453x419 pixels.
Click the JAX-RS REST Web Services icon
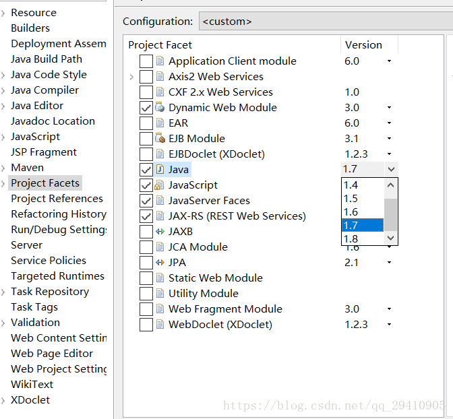[x=160, y=216]
